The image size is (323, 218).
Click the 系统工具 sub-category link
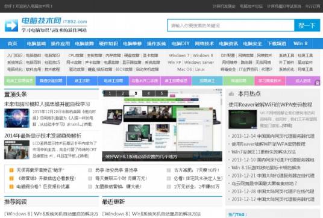286,55
